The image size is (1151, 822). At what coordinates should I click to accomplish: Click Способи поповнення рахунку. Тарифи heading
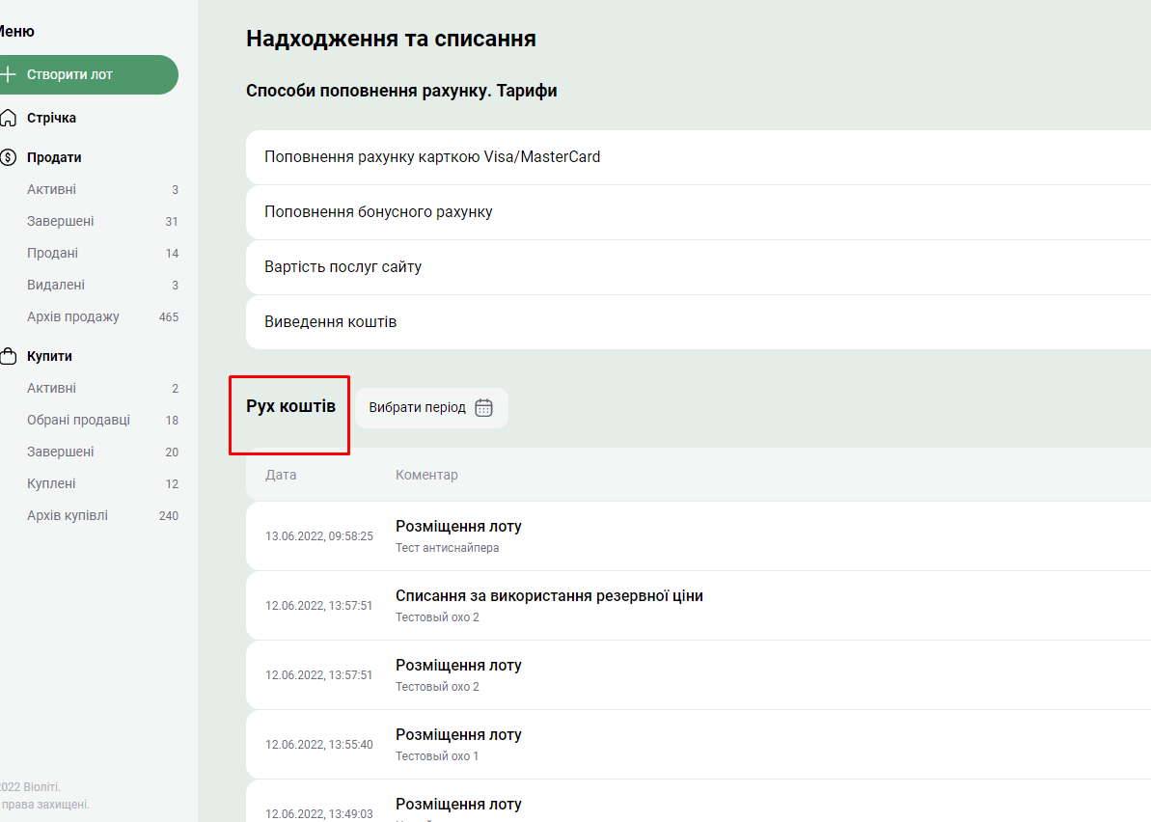pyautogui.click(x=401, y=91)
